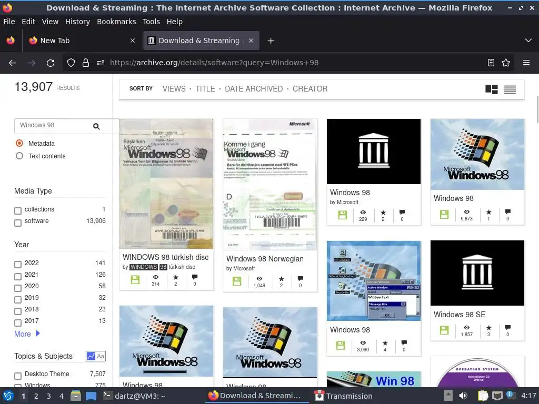
Task: Filter by year 2019
Action: 18,299
